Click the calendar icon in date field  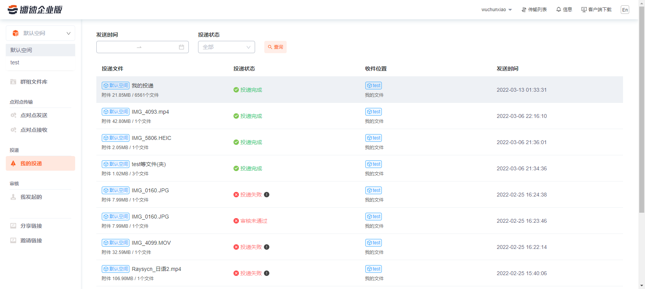click(x=181, y=47)
